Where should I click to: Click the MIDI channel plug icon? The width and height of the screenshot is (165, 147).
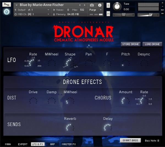[16, 14]
